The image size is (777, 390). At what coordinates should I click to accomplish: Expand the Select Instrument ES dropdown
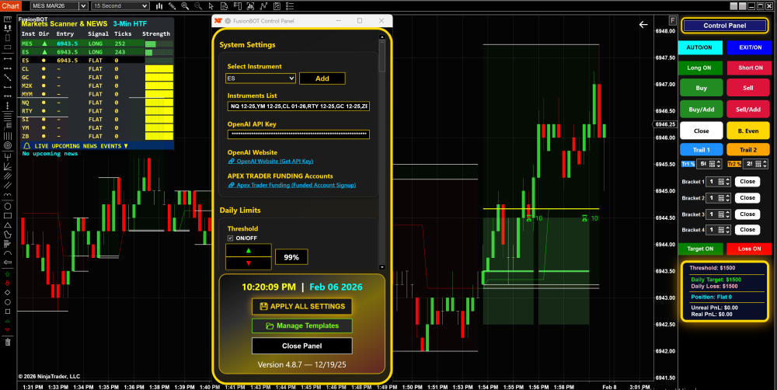(261, 78)
